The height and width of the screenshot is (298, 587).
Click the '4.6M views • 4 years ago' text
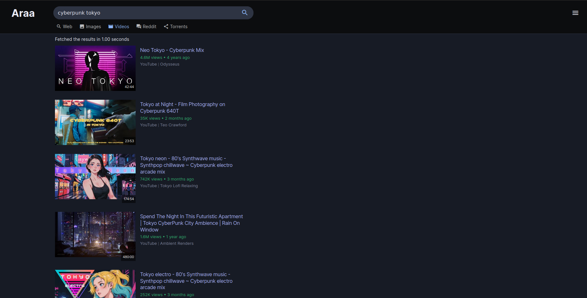[165, 58]
